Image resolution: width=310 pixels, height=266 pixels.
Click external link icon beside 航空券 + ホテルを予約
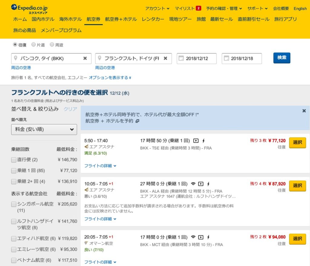tap(137, 121)
